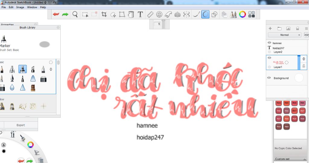Select the highlighted Marker brush in Brush Library
Image resolution: width=309 pixels, height=163 pixels.
(x=22, y=69)
